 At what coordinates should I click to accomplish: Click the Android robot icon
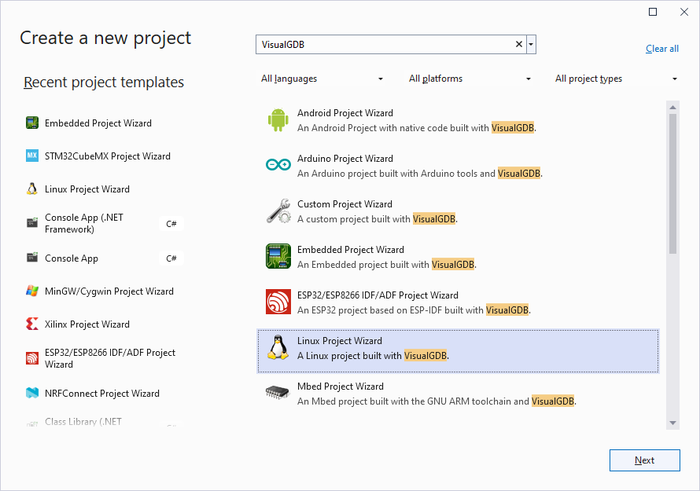coord(278,119)
